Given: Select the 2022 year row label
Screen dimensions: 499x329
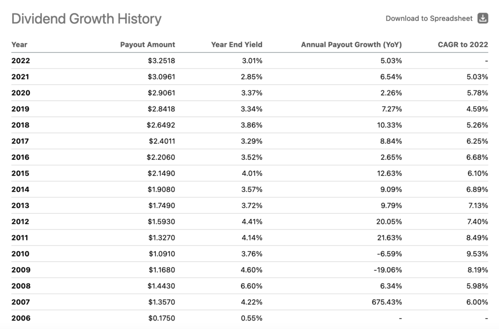Looking at the screenshot, I should coord(20,61).
